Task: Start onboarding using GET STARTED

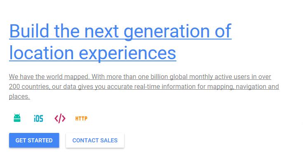Action: (x=34, y=140)
